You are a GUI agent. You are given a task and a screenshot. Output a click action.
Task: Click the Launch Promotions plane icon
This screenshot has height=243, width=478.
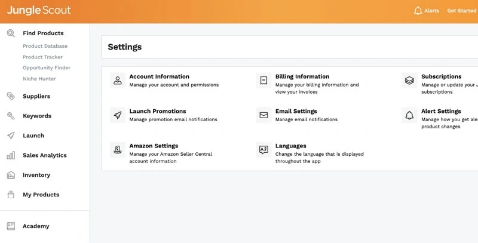pyautogui.click(x=117, y=115)
